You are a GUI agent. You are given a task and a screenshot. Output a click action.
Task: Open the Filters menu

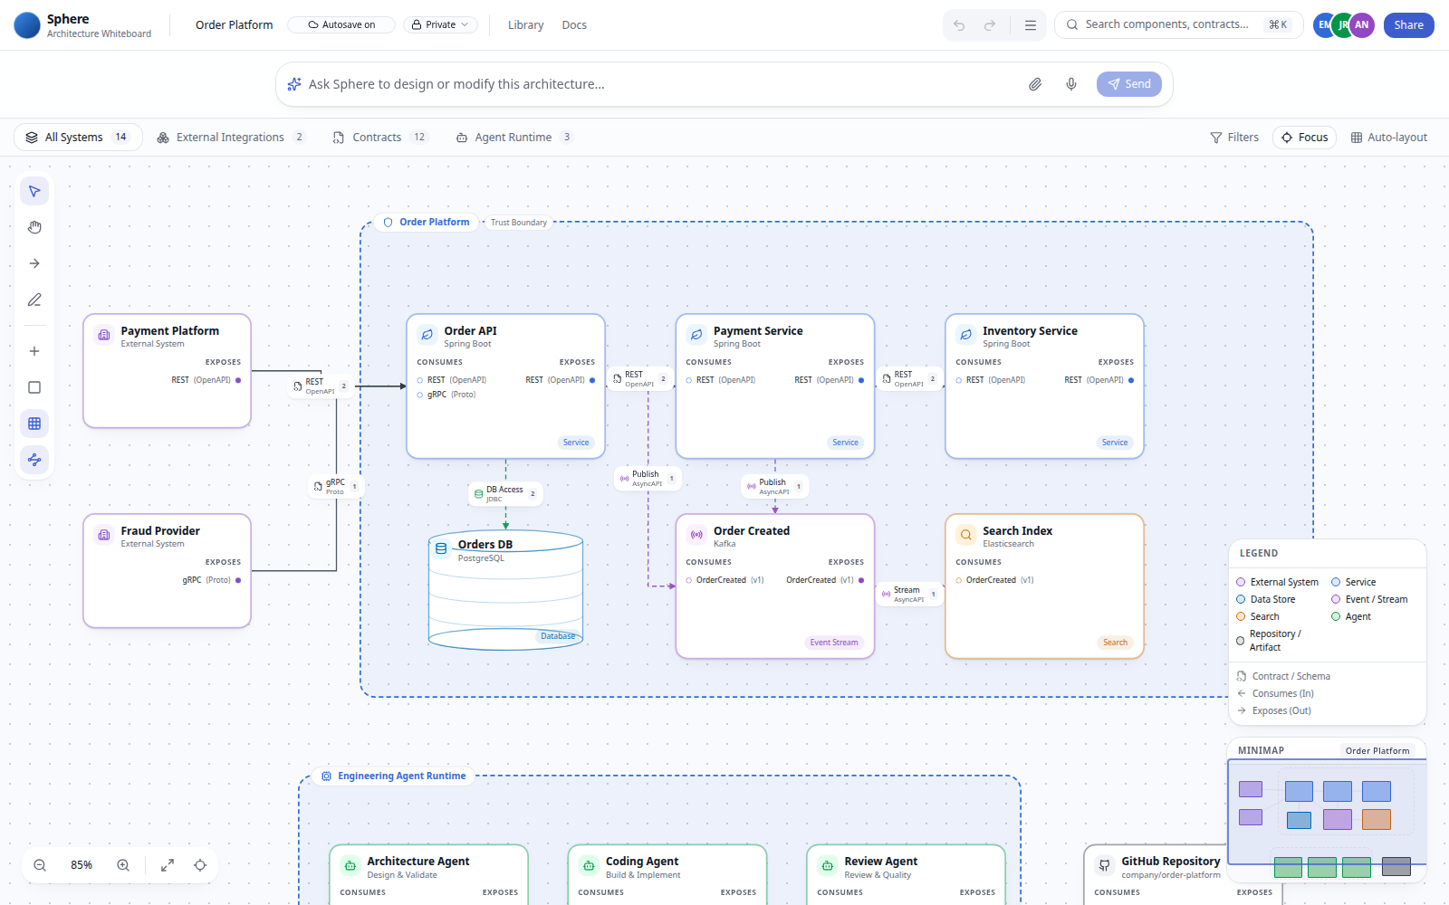(x=1234, y=138)
